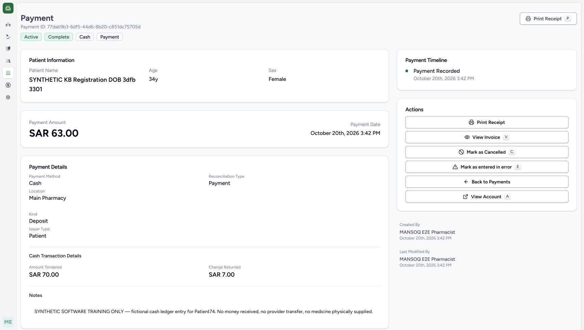Select the Payment ID text

coord(80,27)
